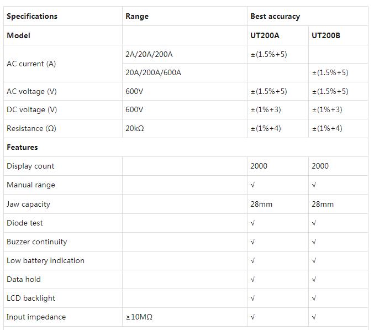Viewport: 374px width, 330px height.
Task: Click the Resistance 20kΩ range cell
Action: coord(135,128)
